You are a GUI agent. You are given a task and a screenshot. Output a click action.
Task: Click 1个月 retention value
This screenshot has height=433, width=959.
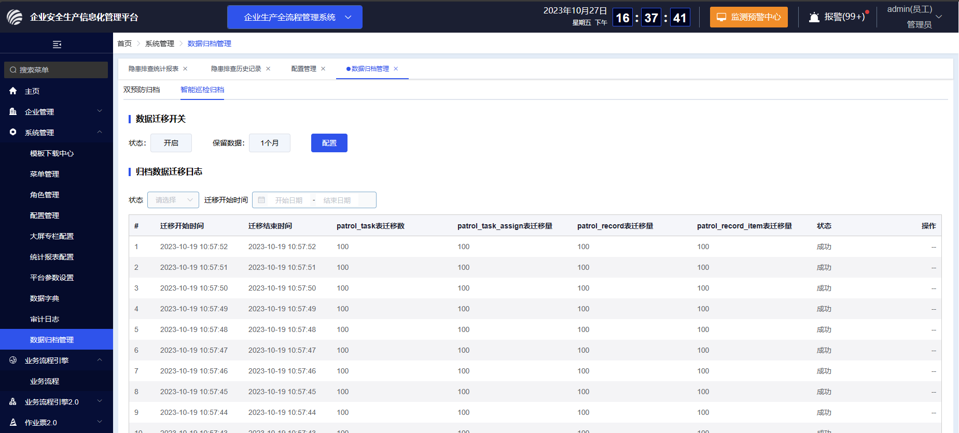click(270, 143)
